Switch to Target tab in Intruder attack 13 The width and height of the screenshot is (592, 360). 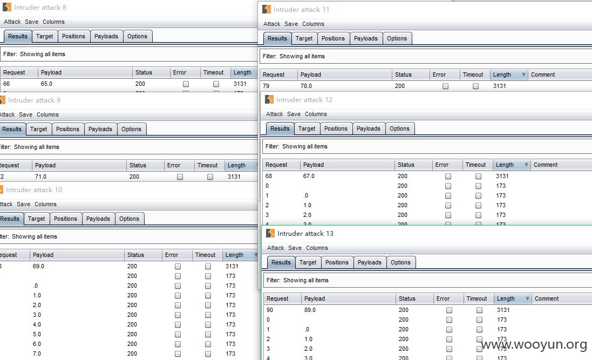pyautogui.click(x=308, y=262)
